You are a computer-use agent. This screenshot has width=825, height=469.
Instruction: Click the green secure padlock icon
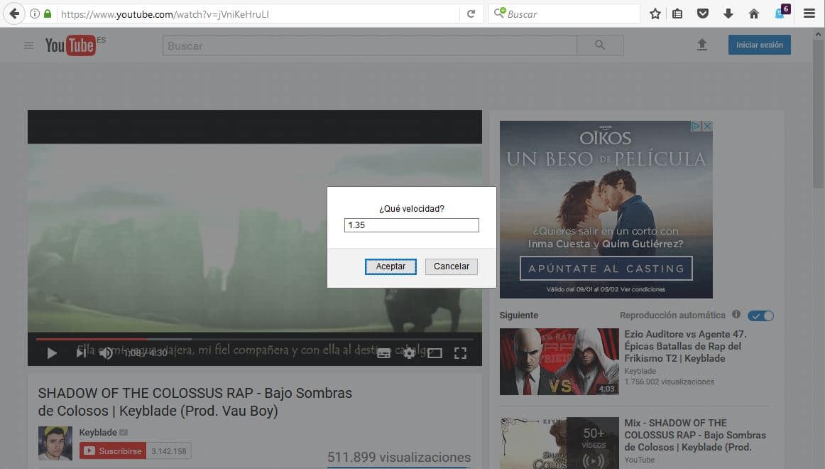tap(48, 14)
